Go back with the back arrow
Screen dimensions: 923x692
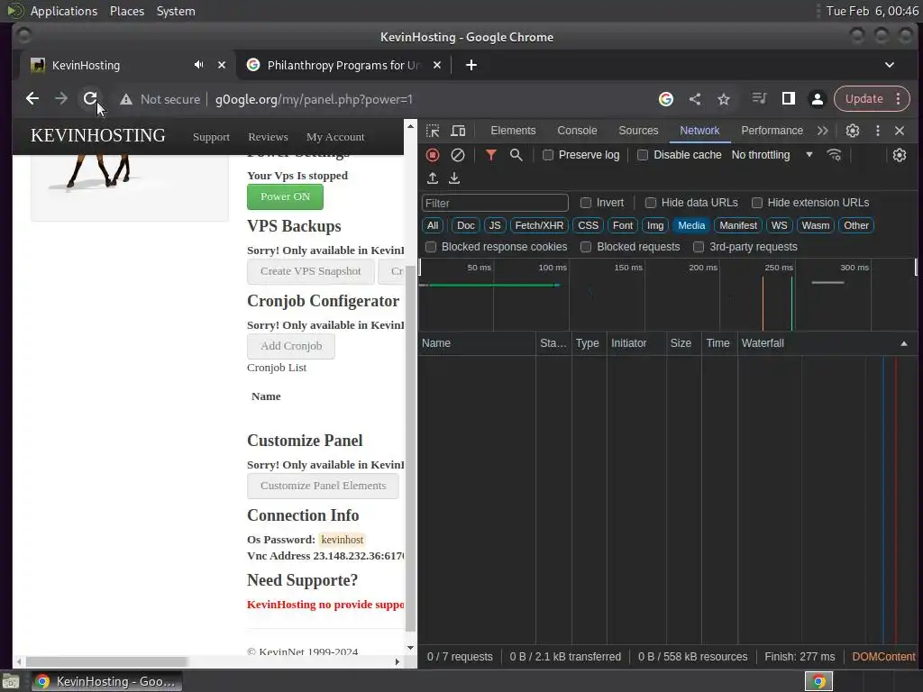tap(32, 99)
